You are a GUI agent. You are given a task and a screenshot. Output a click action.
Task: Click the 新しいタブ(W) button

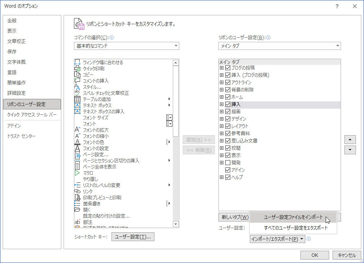(234, 217)
